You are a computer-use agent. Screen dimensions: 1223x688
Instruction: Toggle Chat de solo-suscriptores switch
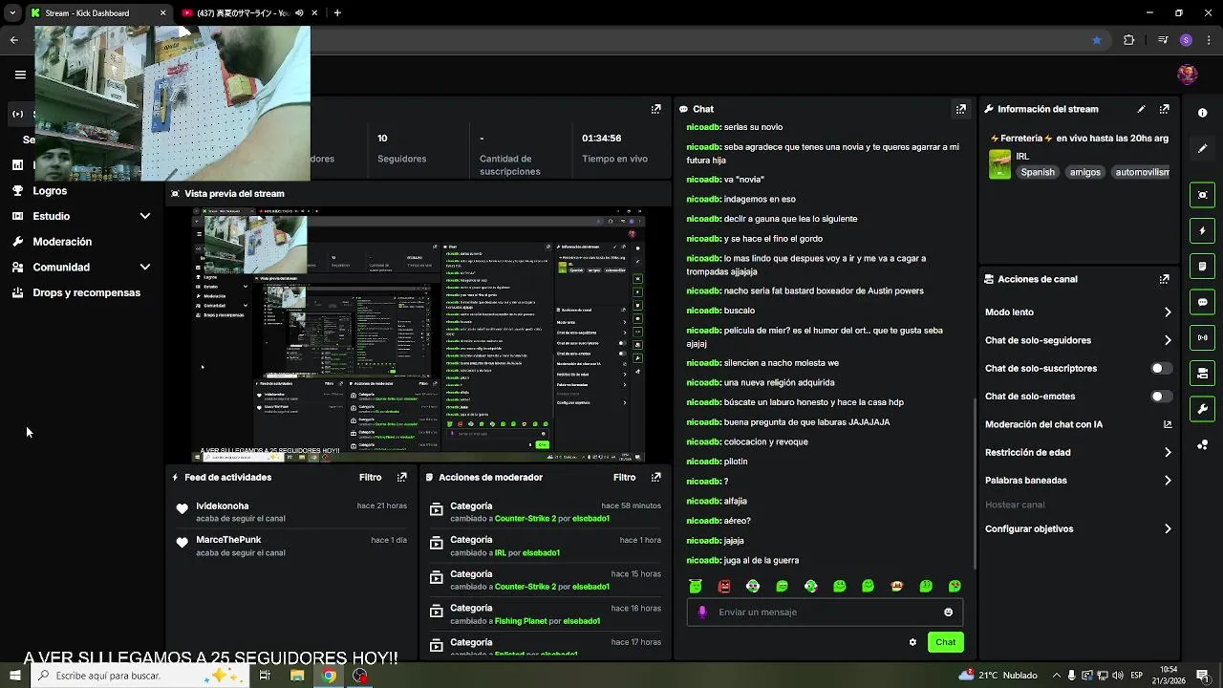(x=1161, y=368)
